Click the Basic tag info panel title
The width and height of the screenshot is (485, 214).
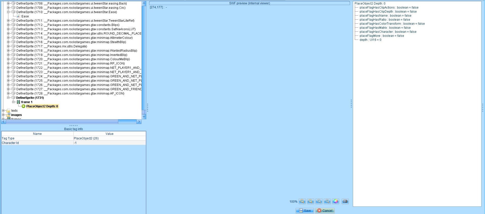click(73, 129)
